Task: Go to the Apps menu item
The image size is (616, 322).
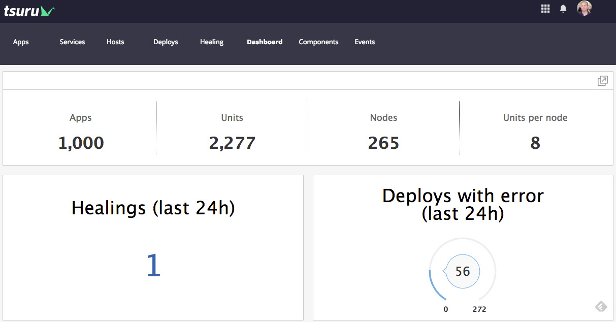Action: [21, 42]
